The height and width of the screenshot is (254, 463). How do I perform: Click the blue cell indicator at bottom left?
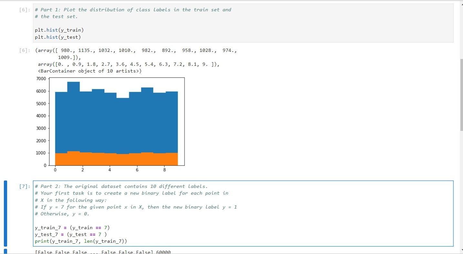pos(5,252)
